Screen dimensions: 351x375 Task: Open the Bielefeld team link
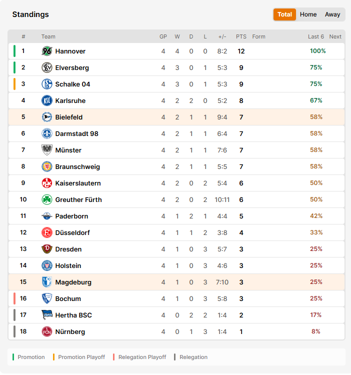69,117
